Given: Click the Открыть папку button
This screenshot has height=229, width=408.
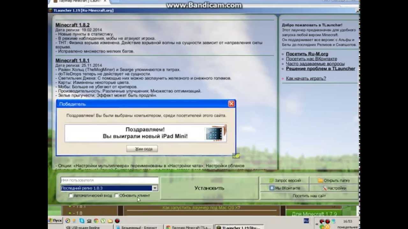Looking at the screenshot, I should [334, 180].
